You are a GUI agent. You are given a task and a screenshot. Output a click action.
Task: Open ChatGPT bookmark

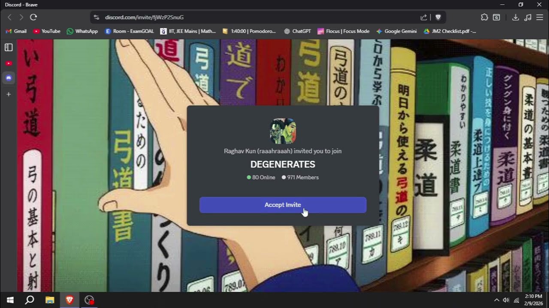[x=297, y=31]
